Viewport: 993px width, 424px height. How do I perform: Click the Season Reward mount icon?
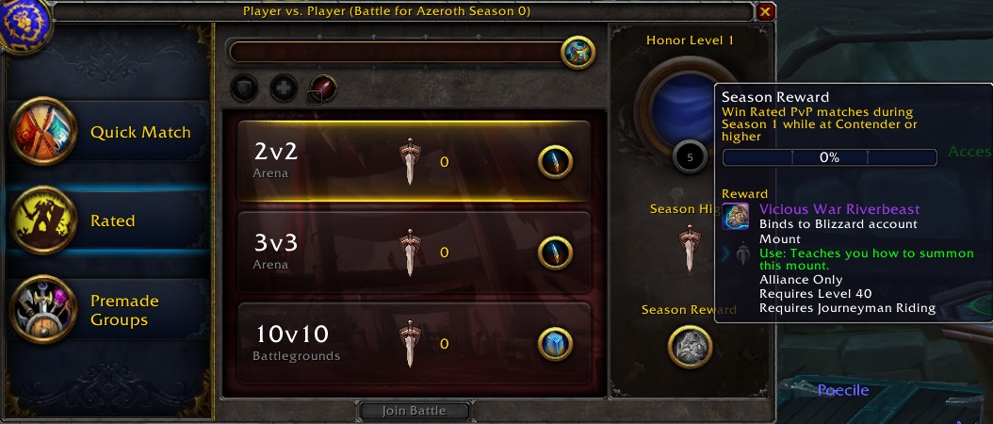click(x=691, y=348)
